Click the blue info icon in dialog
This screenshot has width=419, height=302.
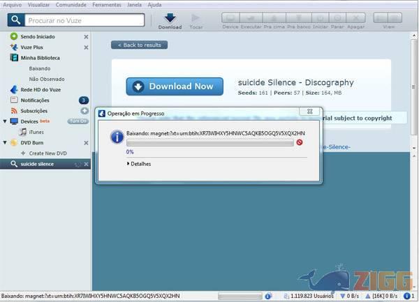[x=117, y=137]
